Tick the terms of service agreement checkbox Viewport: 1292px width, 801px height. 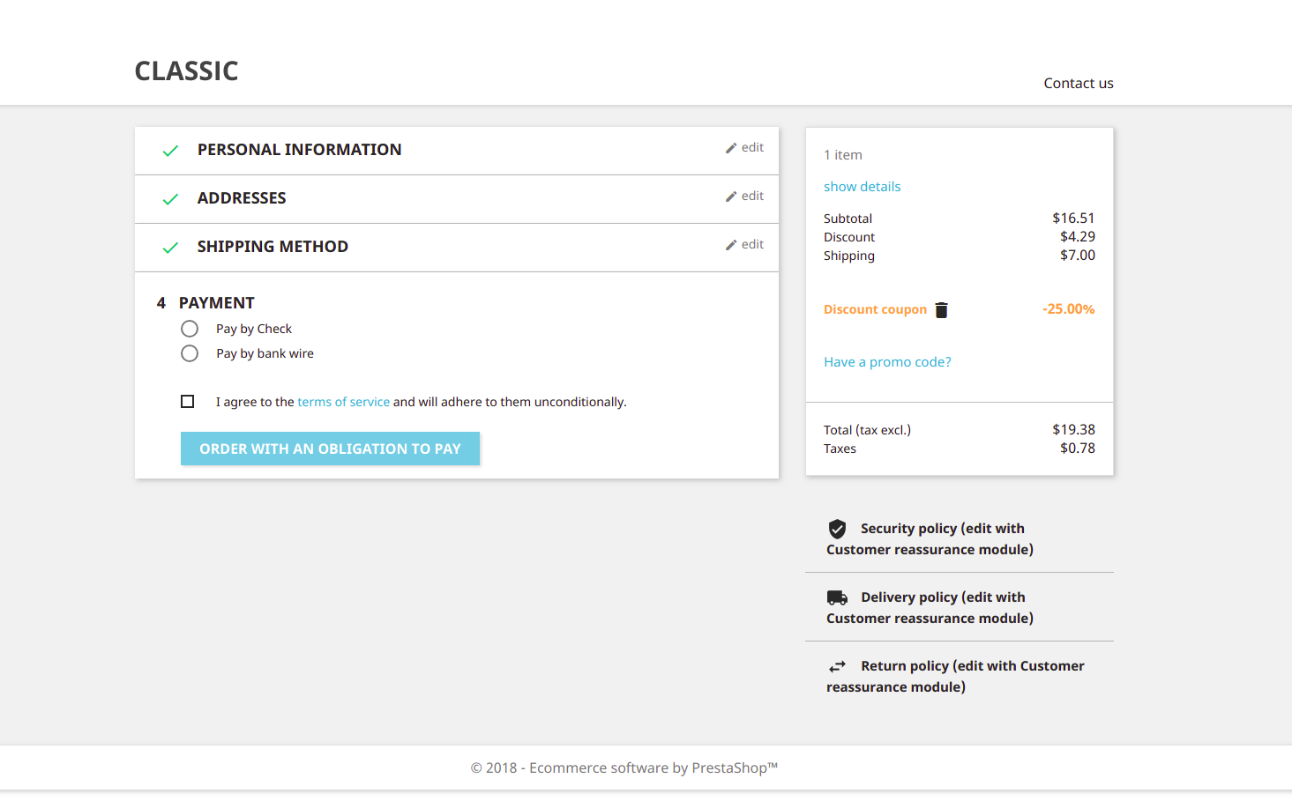(188, 402)
